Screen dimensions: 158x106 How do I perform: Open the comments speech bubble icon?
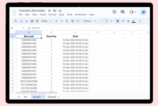click(123, 12)
